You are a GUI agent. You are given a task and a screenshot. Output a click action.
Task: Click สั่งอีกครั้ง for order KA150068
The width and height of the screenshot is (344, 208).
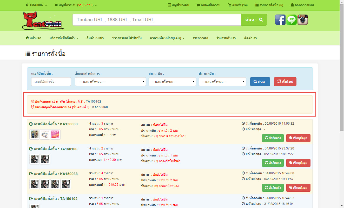click(273, 188)
